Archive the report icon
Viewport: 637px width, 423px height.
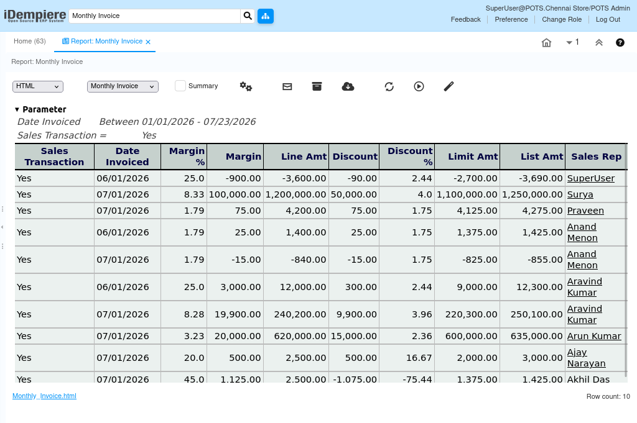(317, 86)
